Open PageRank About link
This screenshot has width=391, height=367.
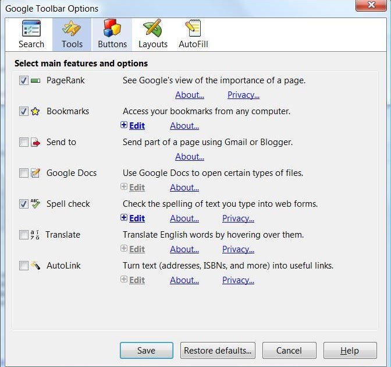pyautogui.click(x=190, y=95)
